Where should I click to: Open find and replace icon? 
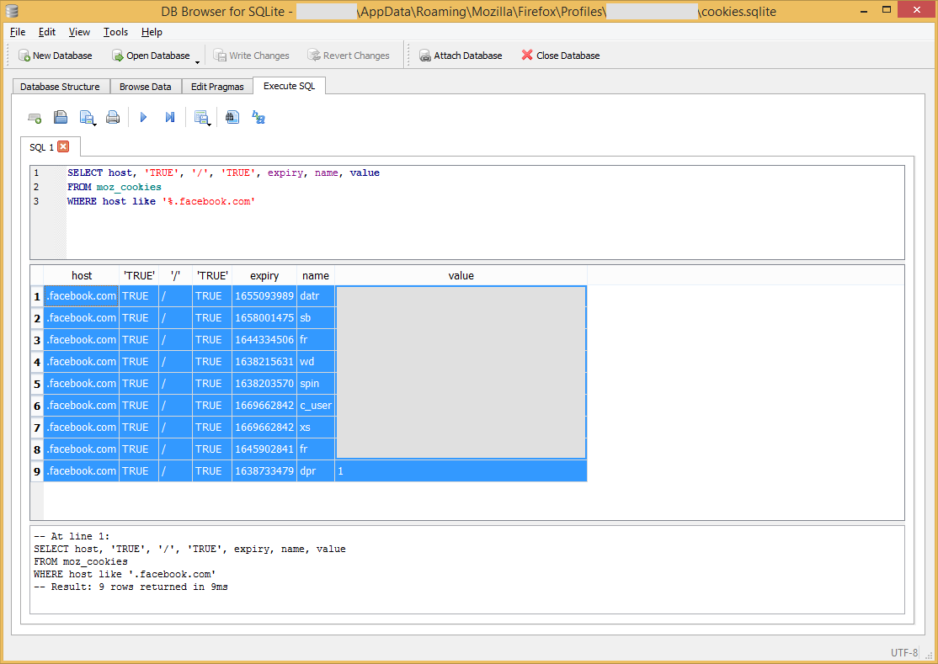click(x=258, y=117)
